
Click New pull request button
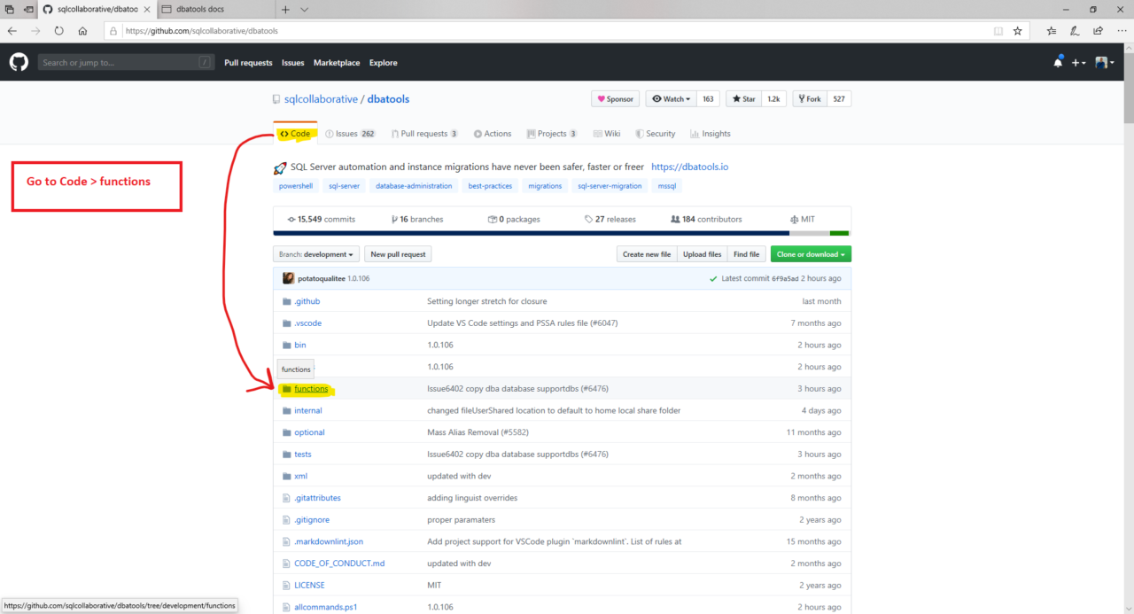pyautogui.click(x=398, y=254)
